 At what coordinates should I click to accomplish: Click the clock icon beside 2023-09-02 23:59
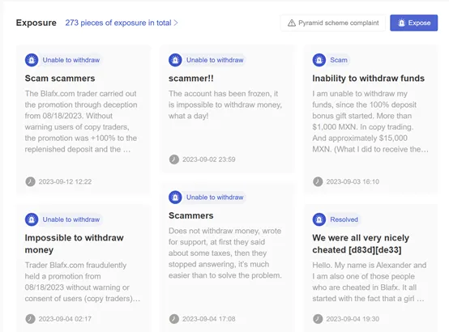(174, 160)
